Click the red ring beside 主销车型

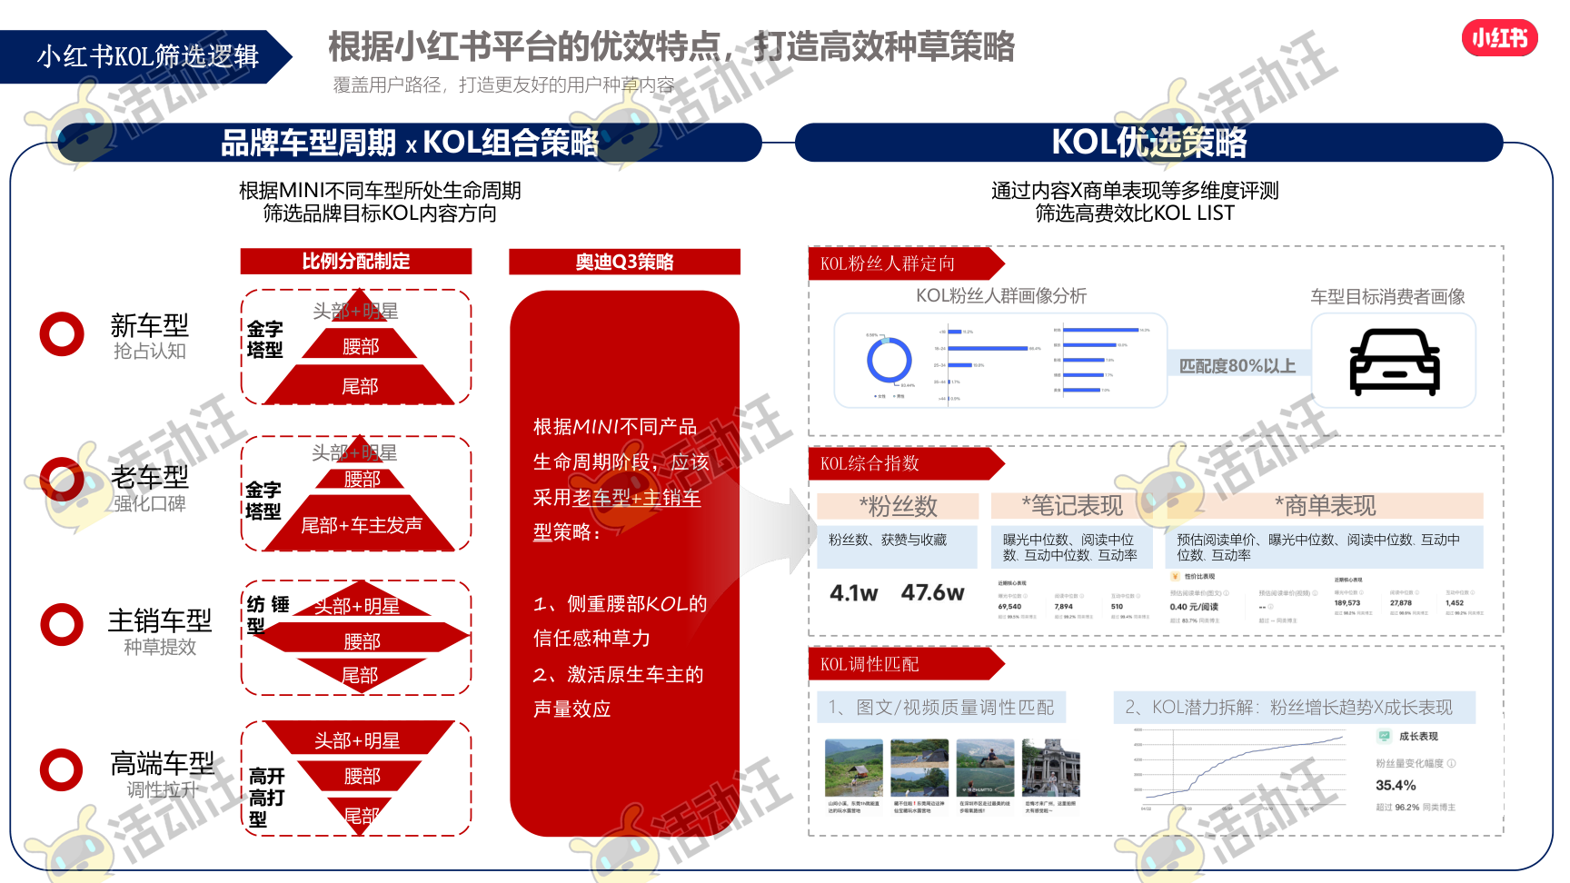(x=62, y=624)
